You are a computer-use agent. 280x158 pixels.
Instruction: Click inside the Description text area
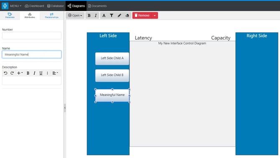pyautogui.click(x=32, y=80)
